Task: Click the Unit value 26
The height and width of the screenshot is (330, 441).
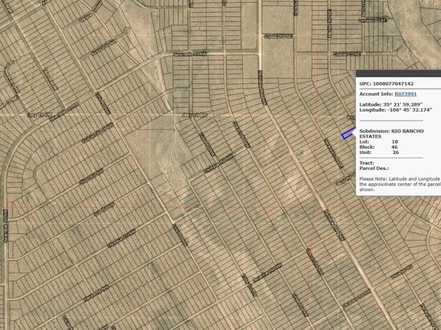Action: 396,152
